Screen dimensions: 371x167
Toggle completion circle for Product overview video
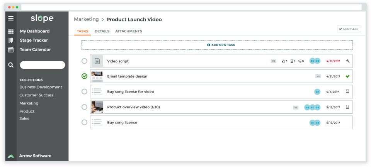(x=84, y=107)
